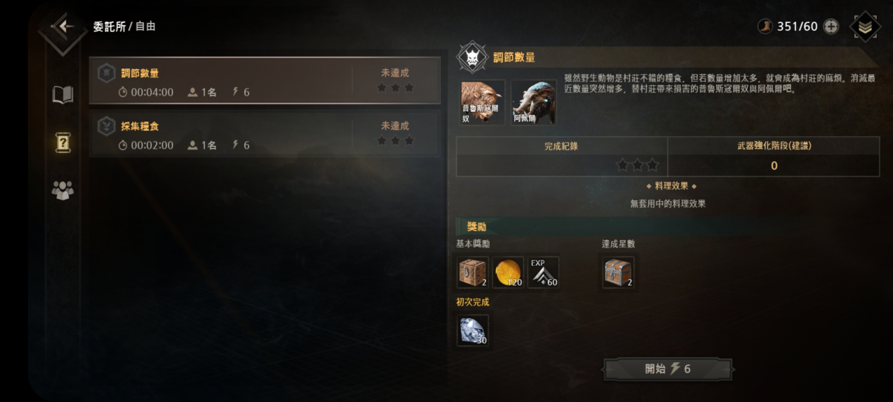This screenshot has width=893, height=402.
Task: Tap the plus icon beside 351/60
Action: click(x=831, y=27)
